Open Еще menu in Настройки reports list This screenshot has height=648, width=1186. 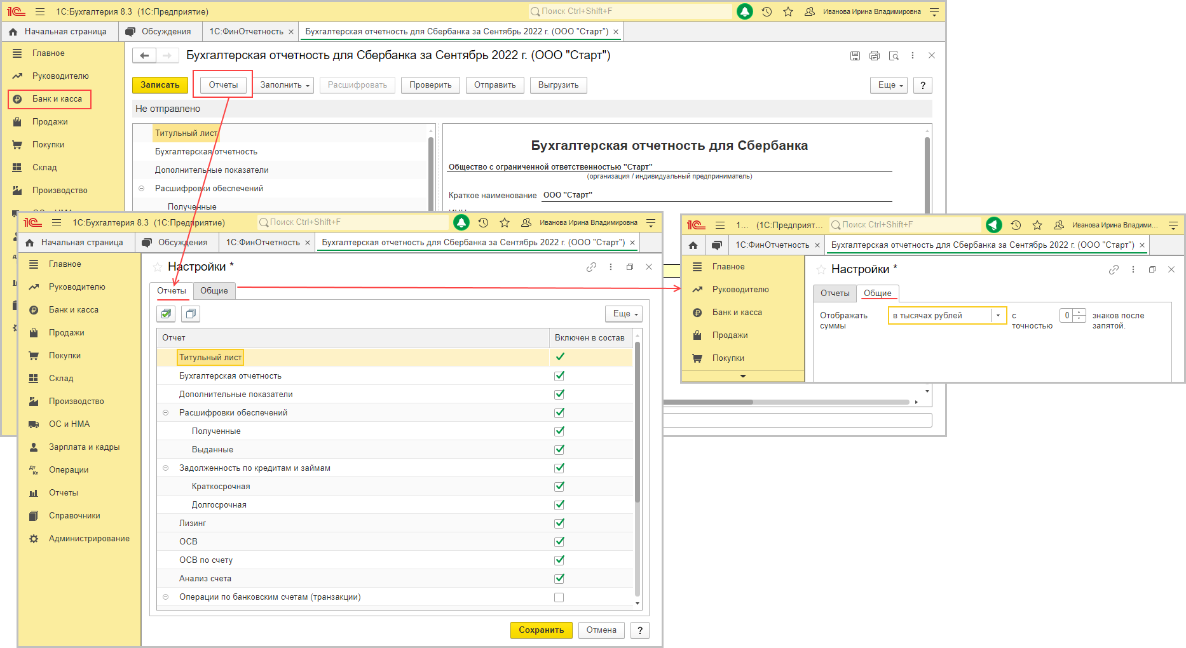(x=624, y=314)
